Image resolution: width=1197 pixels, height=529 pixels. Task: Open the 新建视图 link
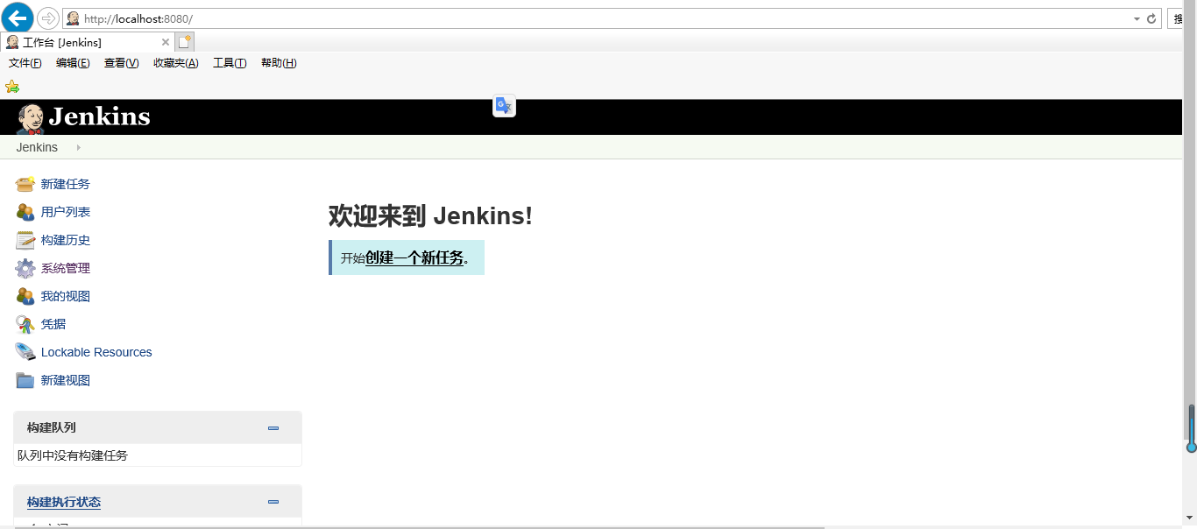pyautogui.click(x=66, y=380)
